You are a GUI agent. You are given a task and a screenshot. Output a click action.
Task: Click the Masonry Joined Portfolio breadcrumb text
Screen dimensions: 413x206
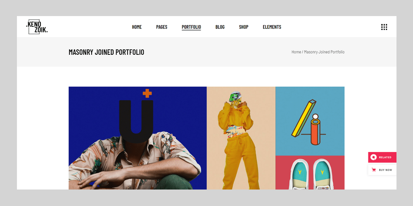tap(324, 52)
